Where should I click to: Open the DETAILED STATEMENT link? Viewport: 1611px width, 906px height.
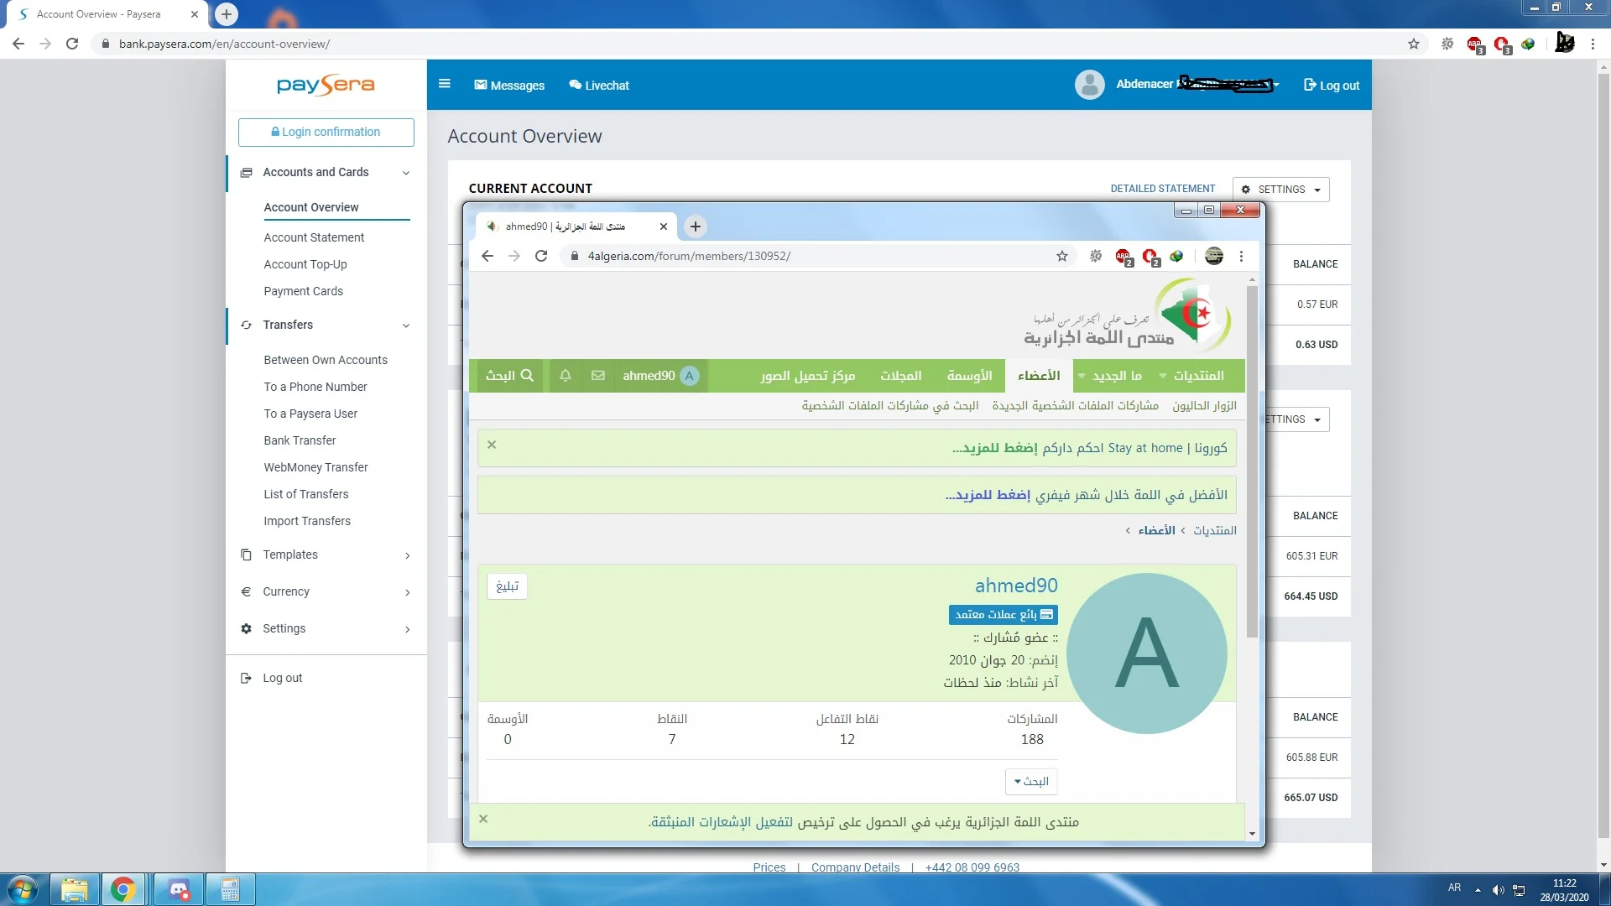pos(1162,189)
